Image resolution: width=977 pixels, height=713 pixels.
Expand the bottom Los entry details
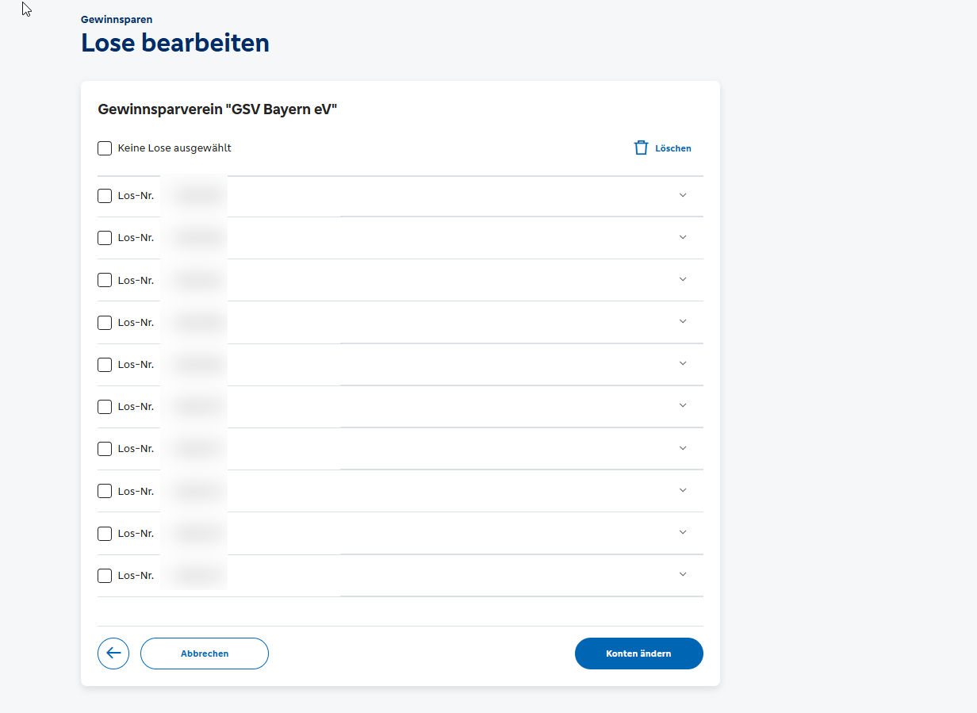[x=683, y=574]
